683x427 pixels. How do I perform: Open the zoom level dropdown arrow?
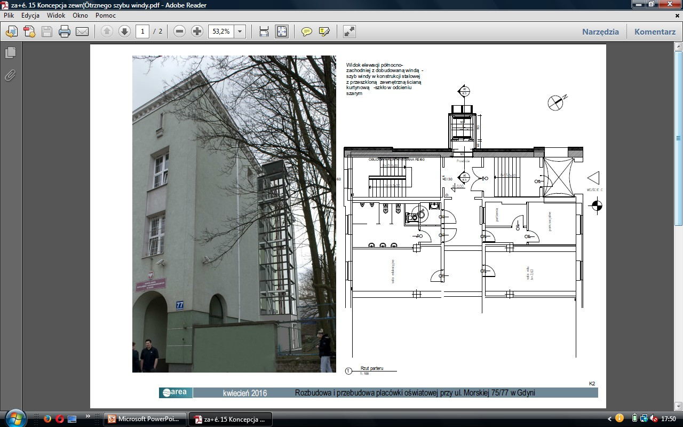coord(240,31)
